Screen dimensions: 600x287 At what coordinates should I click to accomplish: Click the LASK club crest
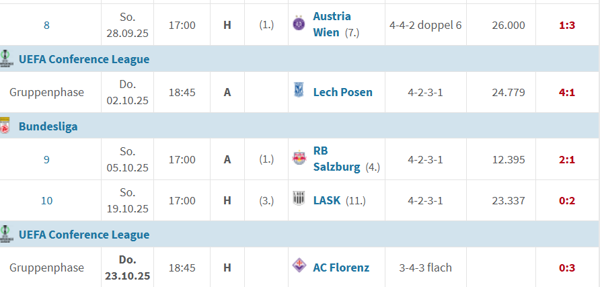coord(298,200)
